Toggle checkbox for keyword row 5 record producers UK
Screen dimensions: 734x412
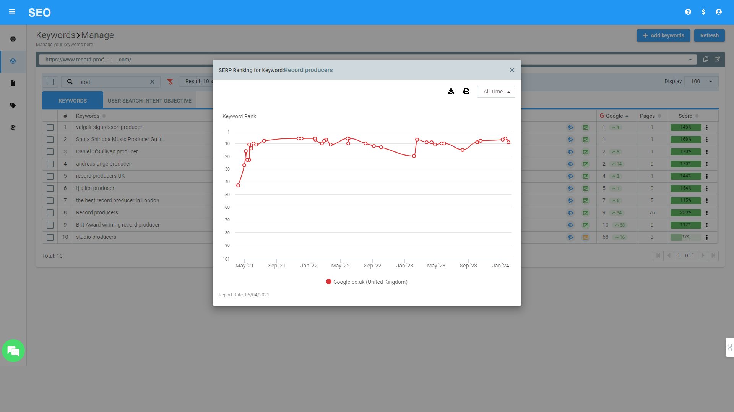[x=50, y=176]
